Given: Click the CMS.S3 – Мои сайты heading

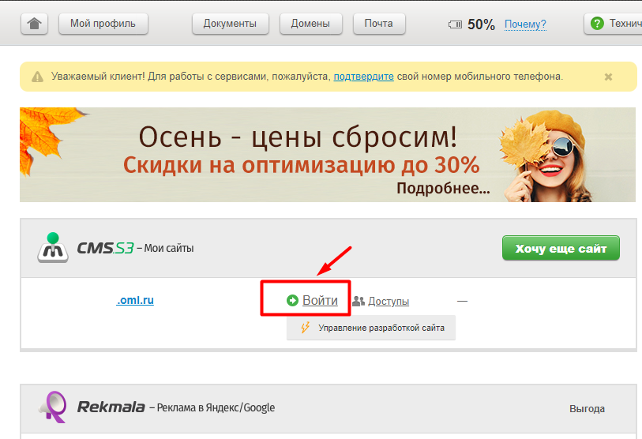Looking at the screenshot, I should [x=136, y=248].
